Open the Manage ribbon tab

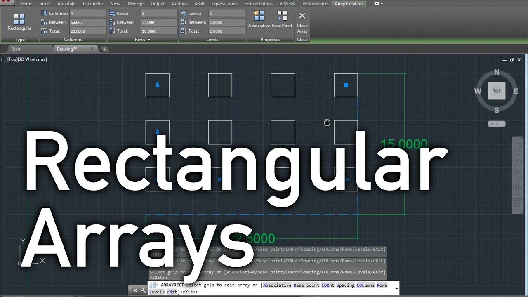click(x=135, y=4)
